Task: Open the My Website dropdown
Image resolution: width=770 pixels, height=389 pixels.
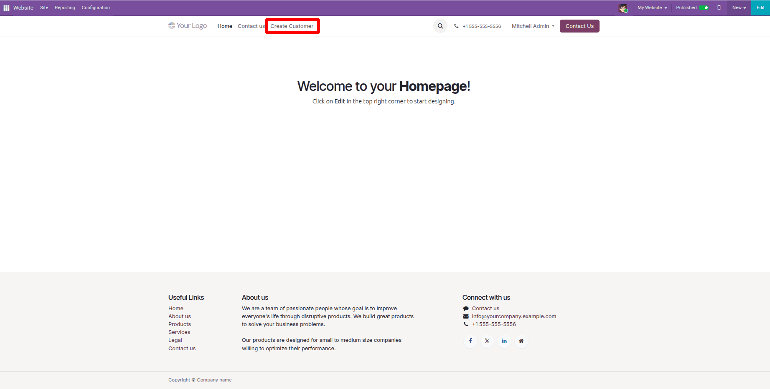Action: (x=651, y=8)
